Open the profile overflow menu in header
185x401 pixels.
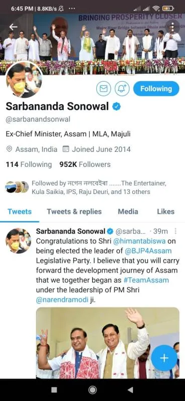173,27
